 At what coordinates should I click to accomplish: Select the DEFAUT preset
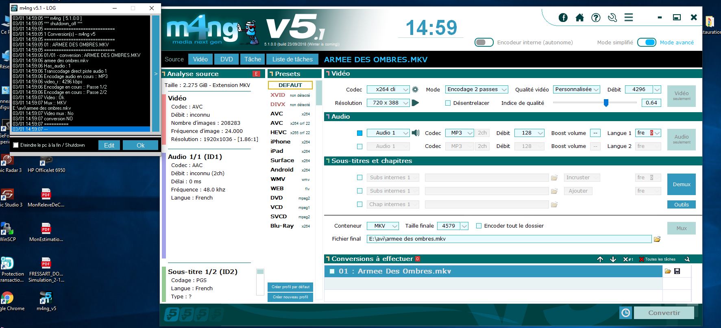click(290, 85)
